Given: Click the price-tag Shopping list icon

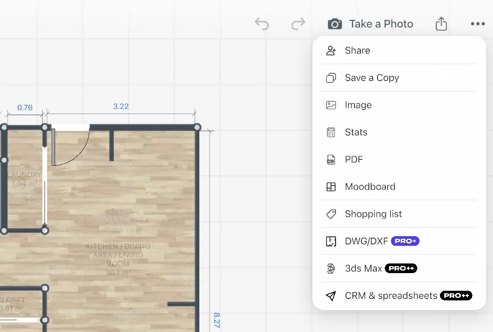Looking at the screenshot, I should point(331,214).
